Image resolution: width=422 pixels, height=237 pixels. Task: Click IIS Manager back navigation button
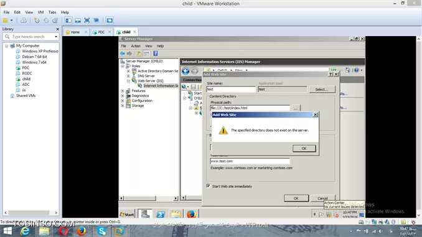[185, 71]
